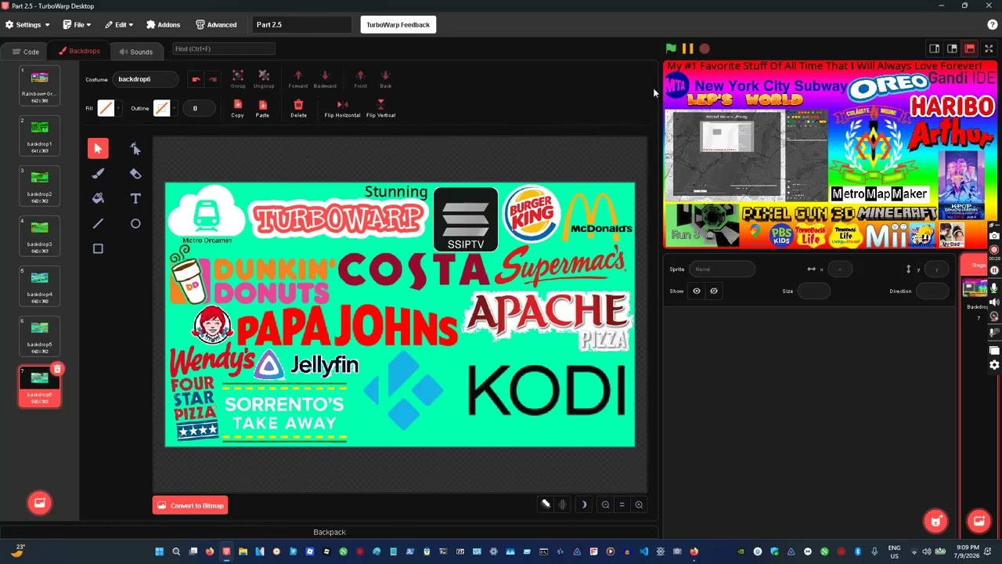1002x564 pixels.
Task: Show the sprite using the eye icon
Action: pos(697,291)
